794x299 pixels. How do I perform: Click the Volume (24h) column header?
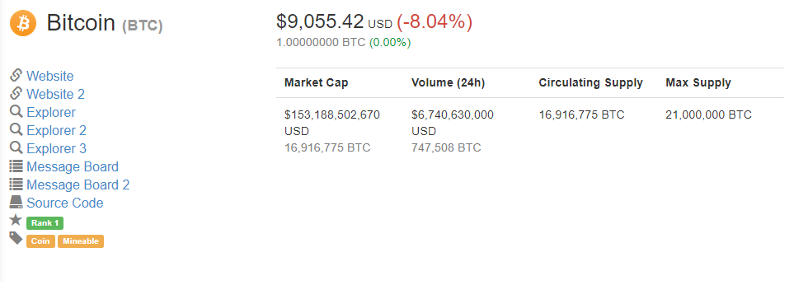coord(449,83)
